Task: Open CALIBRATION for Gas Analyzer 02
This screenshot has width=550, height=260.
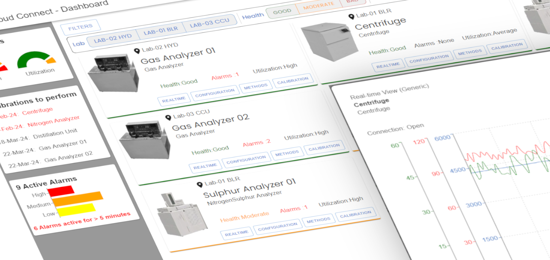Action: [x=324, y=147]
